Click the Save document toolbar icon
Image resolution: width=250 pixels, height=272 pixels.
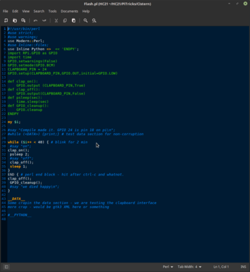point(23,20)
